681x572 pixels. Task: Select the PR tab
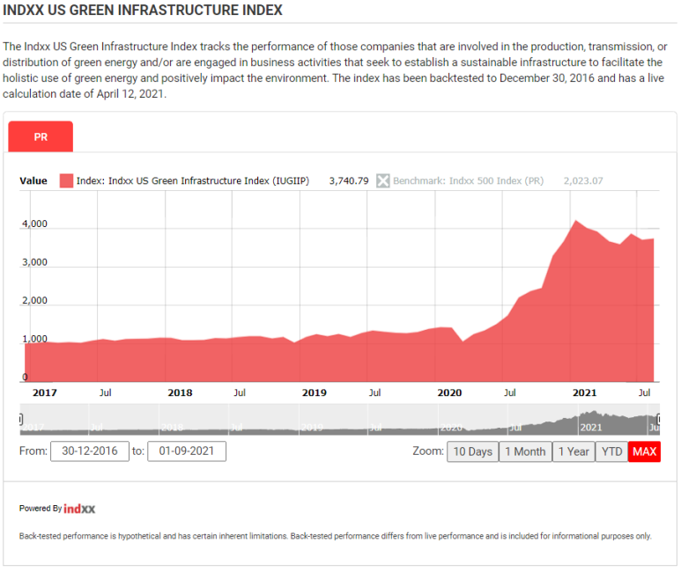[x=41, y=136]
